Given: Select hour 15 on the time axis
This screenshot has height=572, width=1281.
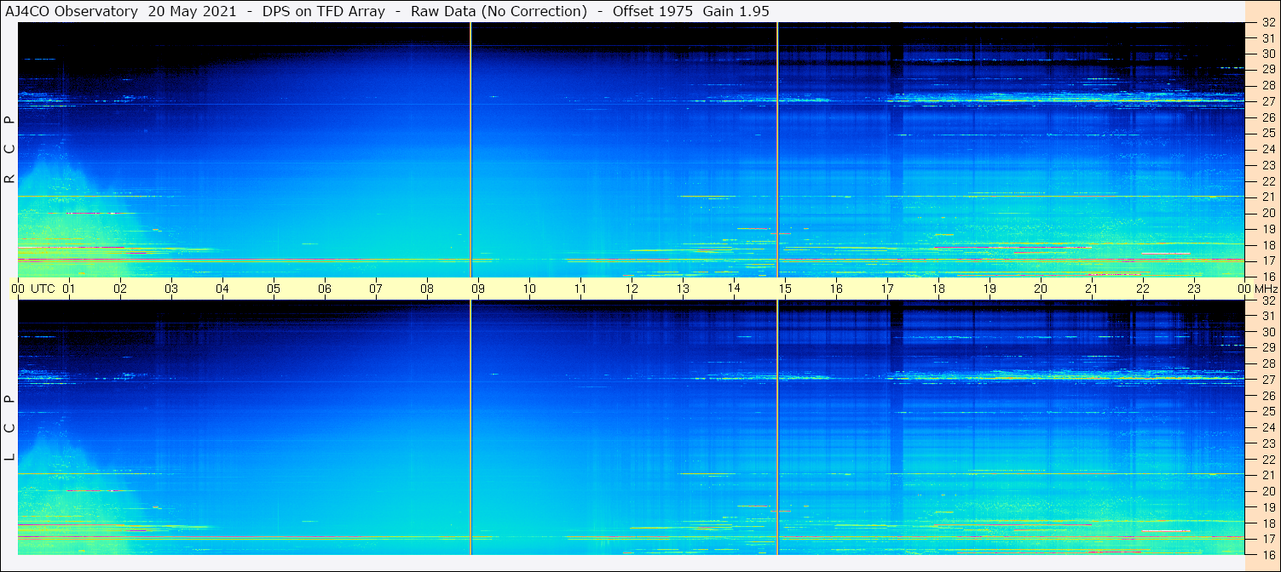Looking at the screenshot, I should click(785, 289).
